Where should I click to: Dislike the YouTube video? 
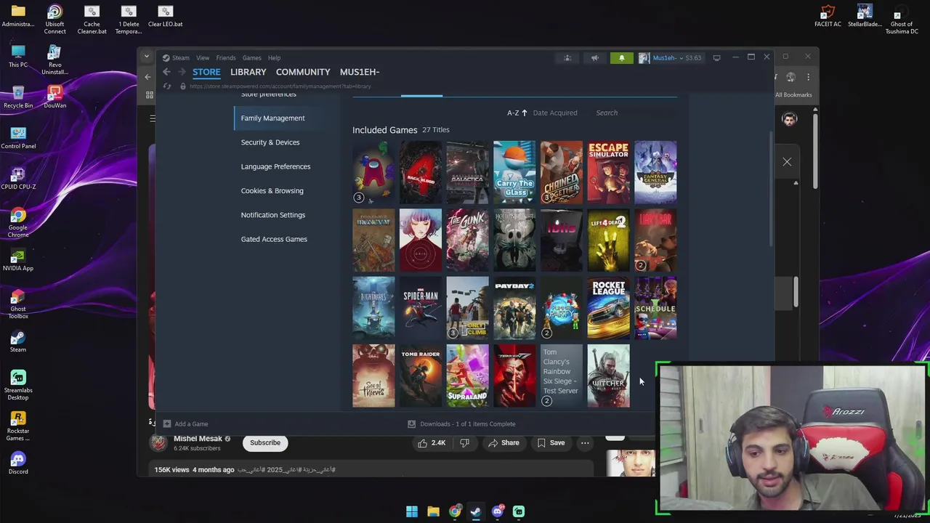point(465,442)
